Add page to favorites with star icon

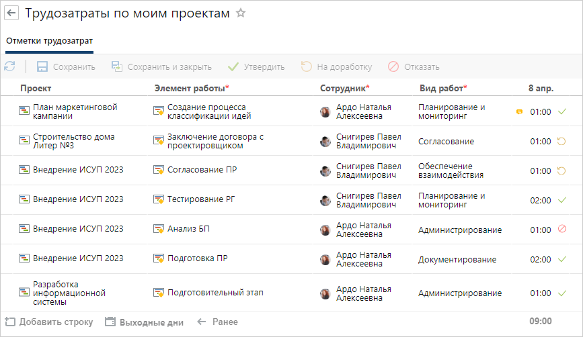[241, 13]
